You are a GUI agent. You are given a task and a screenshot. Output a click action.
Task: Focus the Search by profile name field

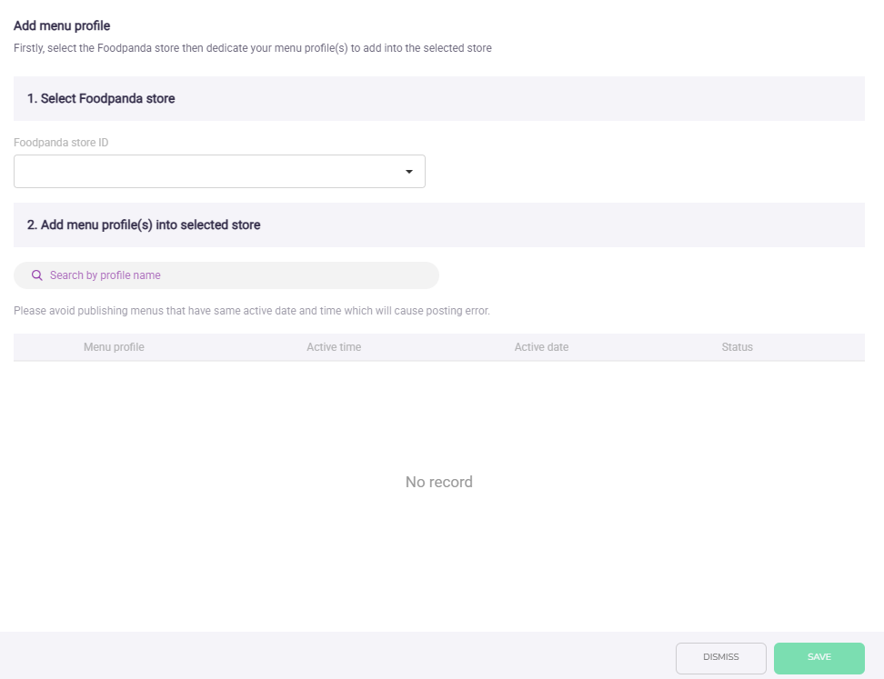pyautogui.click(x=236, y=275)
